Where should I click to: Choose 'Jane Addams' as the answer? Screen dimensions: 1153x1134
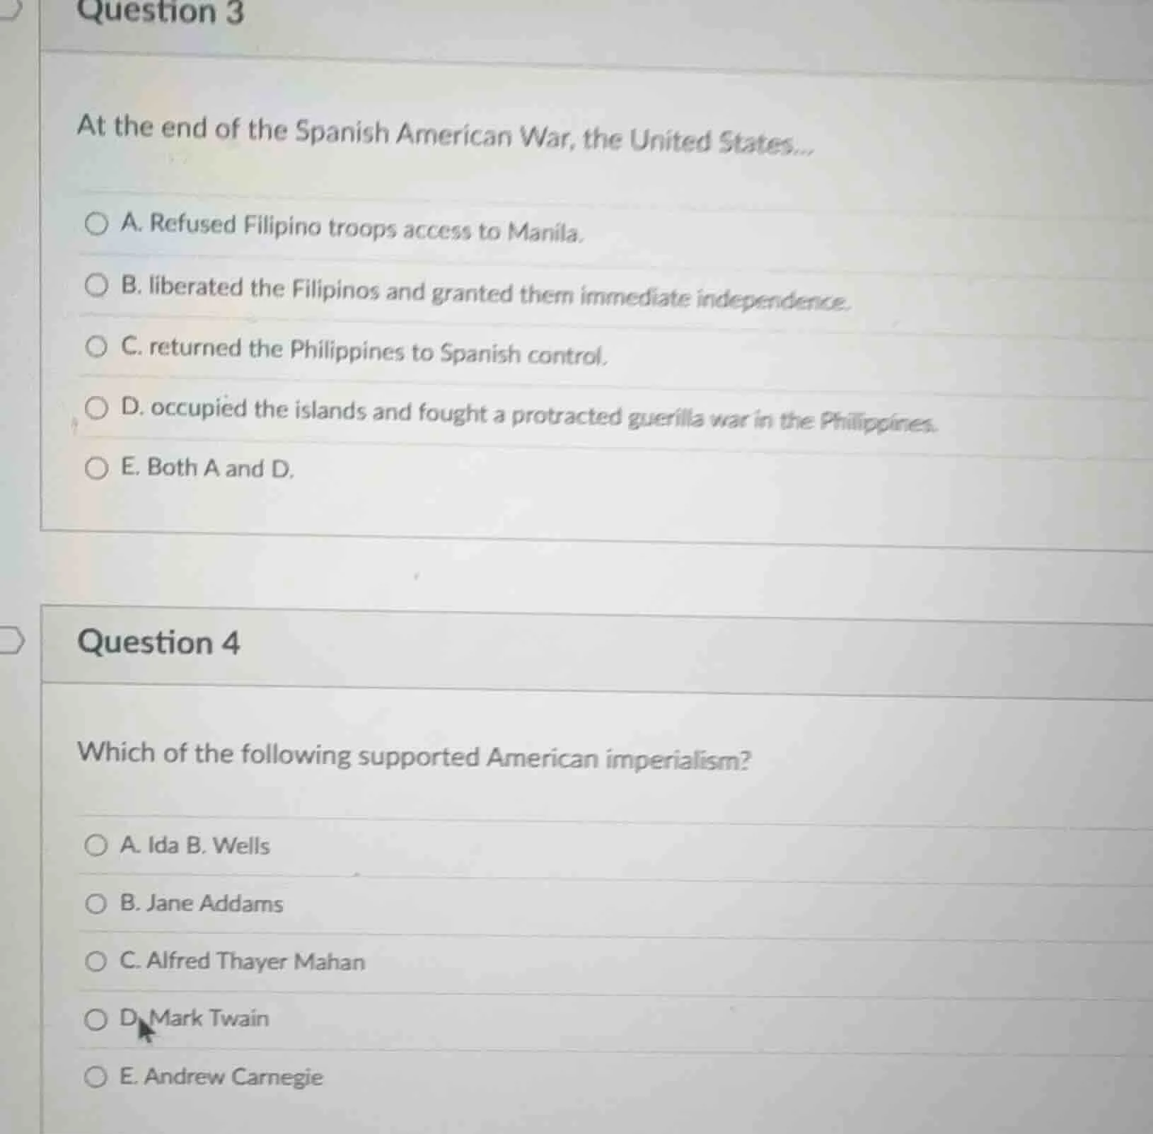click(98, 903)
